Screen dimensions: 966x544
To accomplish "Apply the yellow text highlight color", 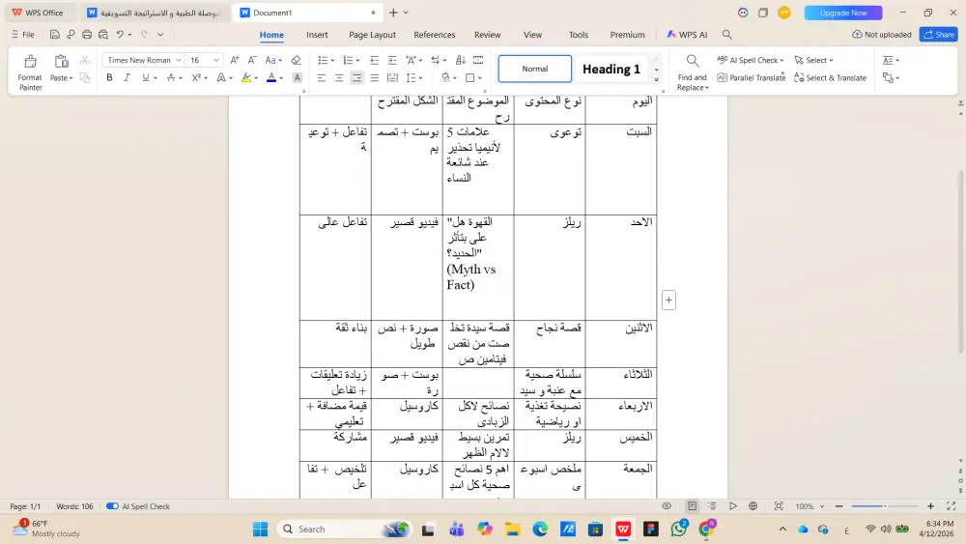I will [245, 77].
